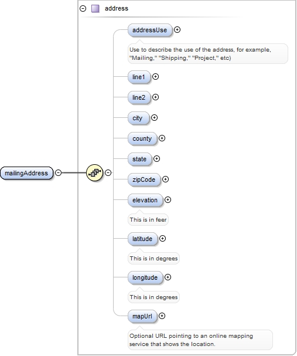The height and width of the screenshot is (356, 297).
Task: Expand the latitude element
Action: [x=162, y=238]
